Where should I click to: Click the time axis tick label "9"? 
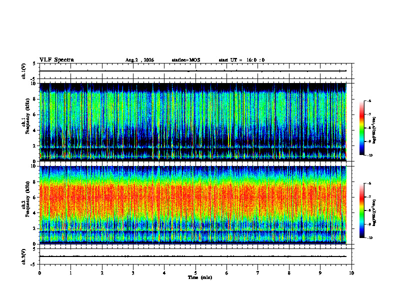click(x=320, y=272)
